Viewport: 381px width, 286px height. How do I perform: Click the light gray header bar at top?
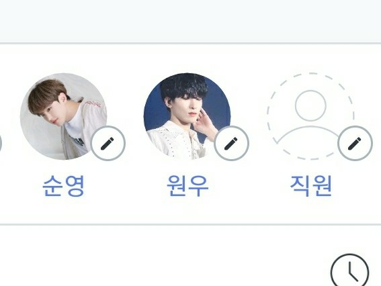pos(191,21)
